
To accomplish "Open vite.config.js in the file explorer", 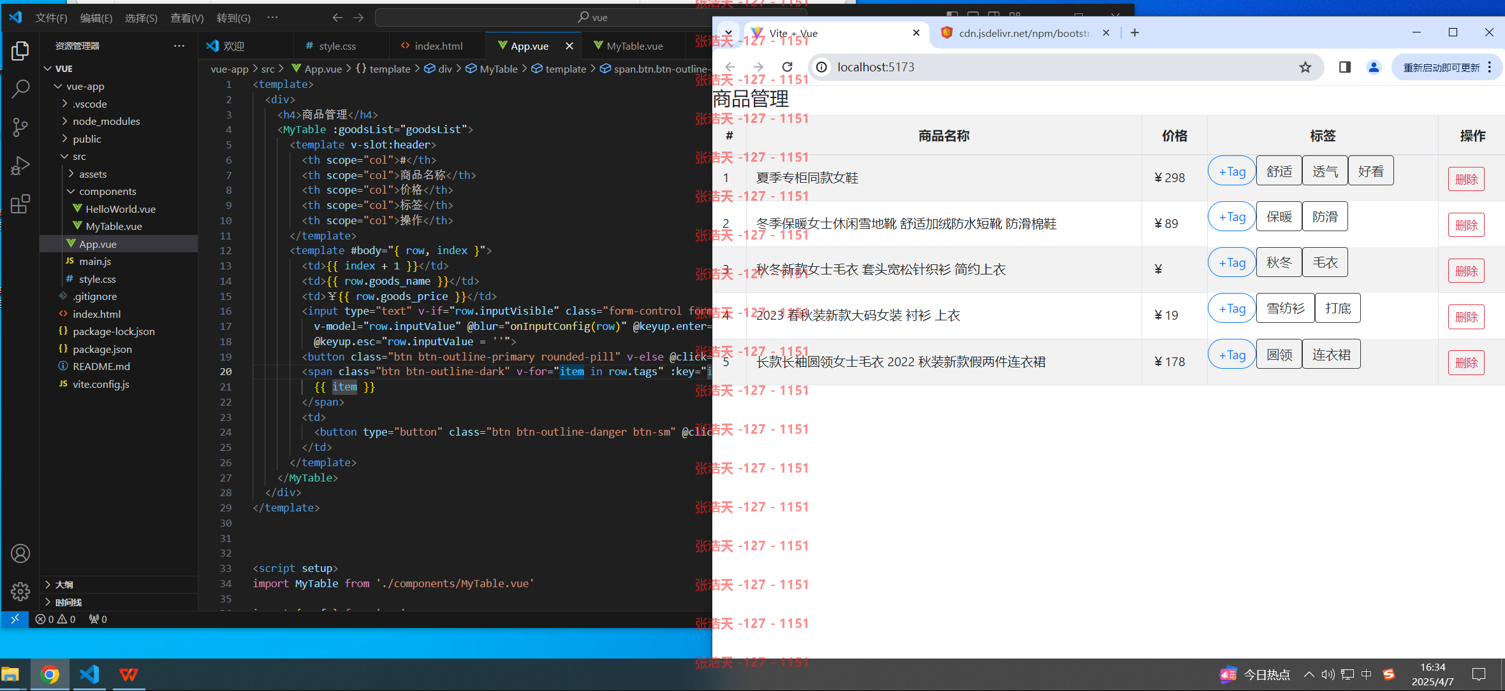I will pyautogui.click(x=119, y=384).
